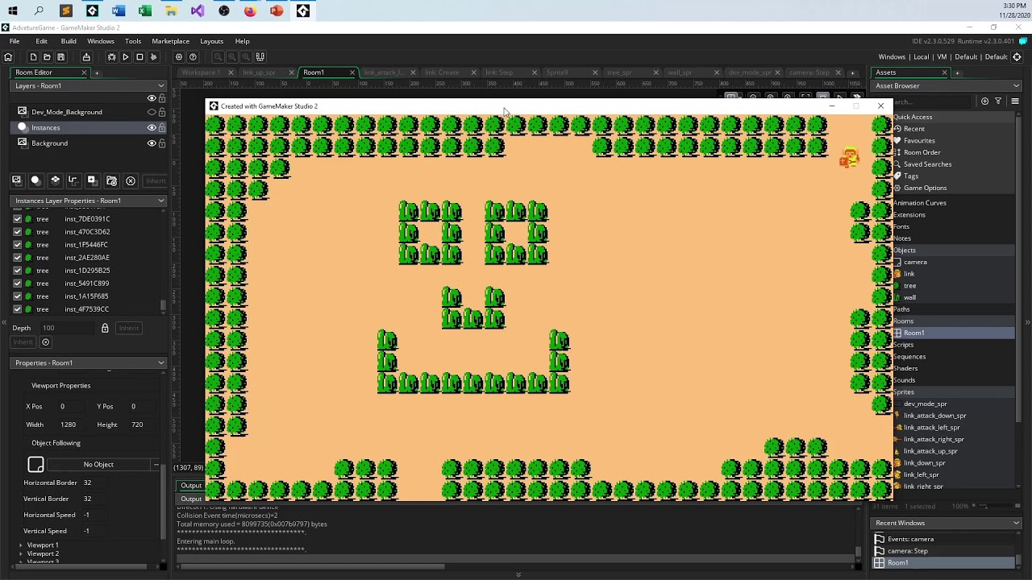Create a new layer folder
The height and width of the screenshot is (580, 1032).
pos(111,180)
